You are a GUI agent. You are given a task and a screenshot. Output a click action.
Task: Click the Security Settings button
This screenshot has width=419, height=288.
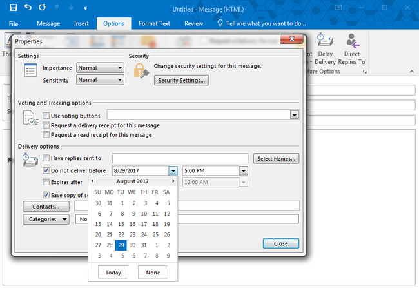point(181,80)
